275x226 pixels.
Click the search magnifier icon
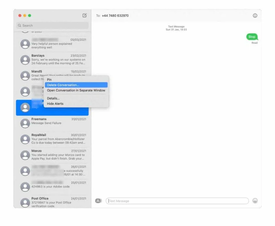point(20,25)
